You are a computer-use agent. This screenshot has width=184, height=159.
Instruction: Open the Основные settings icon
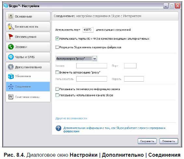[x=11, y=16]
